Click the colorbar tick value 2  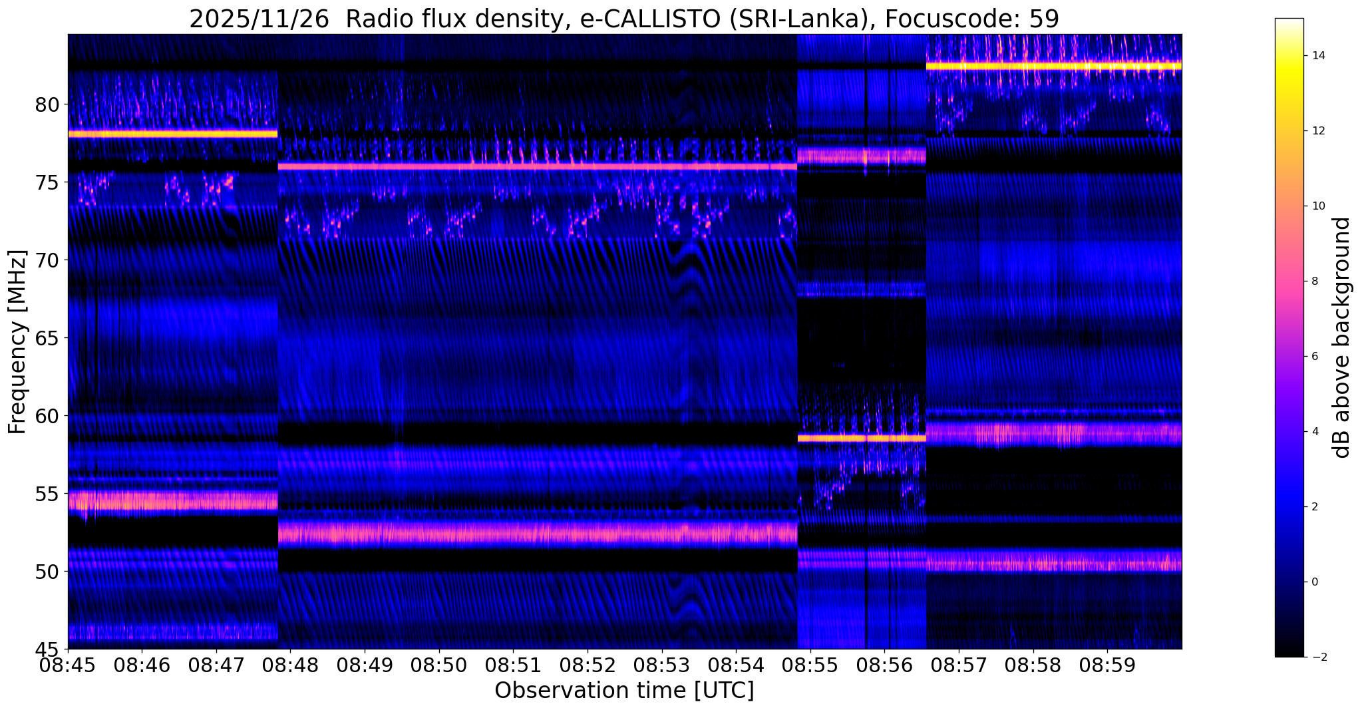pyautogui.click(x=1313, y=507)
